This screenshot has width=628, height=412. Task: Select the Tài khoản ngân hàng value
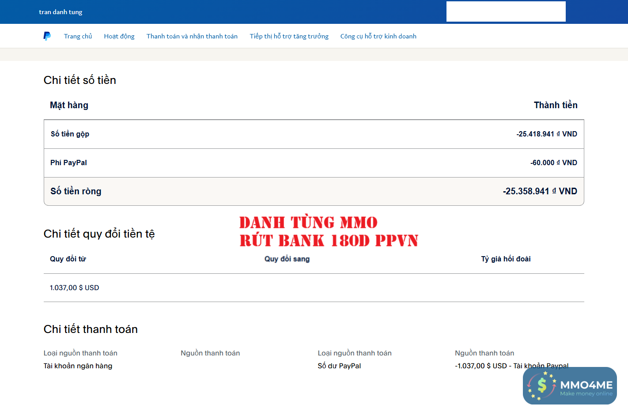78,366
